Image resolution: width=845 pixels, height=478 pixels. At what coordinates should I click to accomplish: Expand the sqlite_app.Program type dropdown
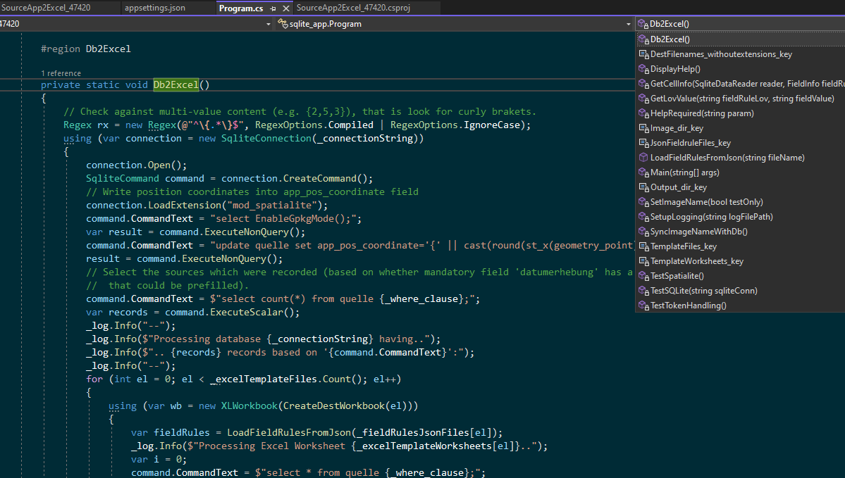click(x=628, y=24)
